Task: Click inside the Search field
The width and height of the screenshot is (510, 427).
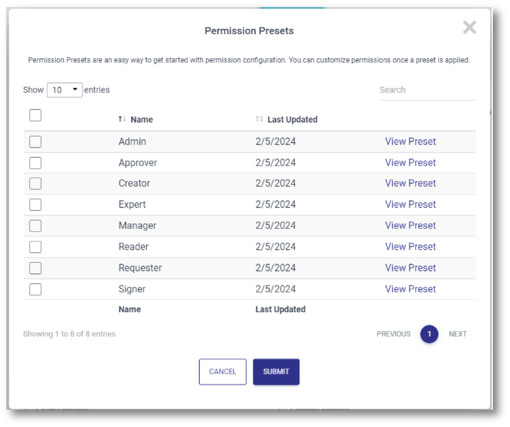Action: [x=427, y=90]
